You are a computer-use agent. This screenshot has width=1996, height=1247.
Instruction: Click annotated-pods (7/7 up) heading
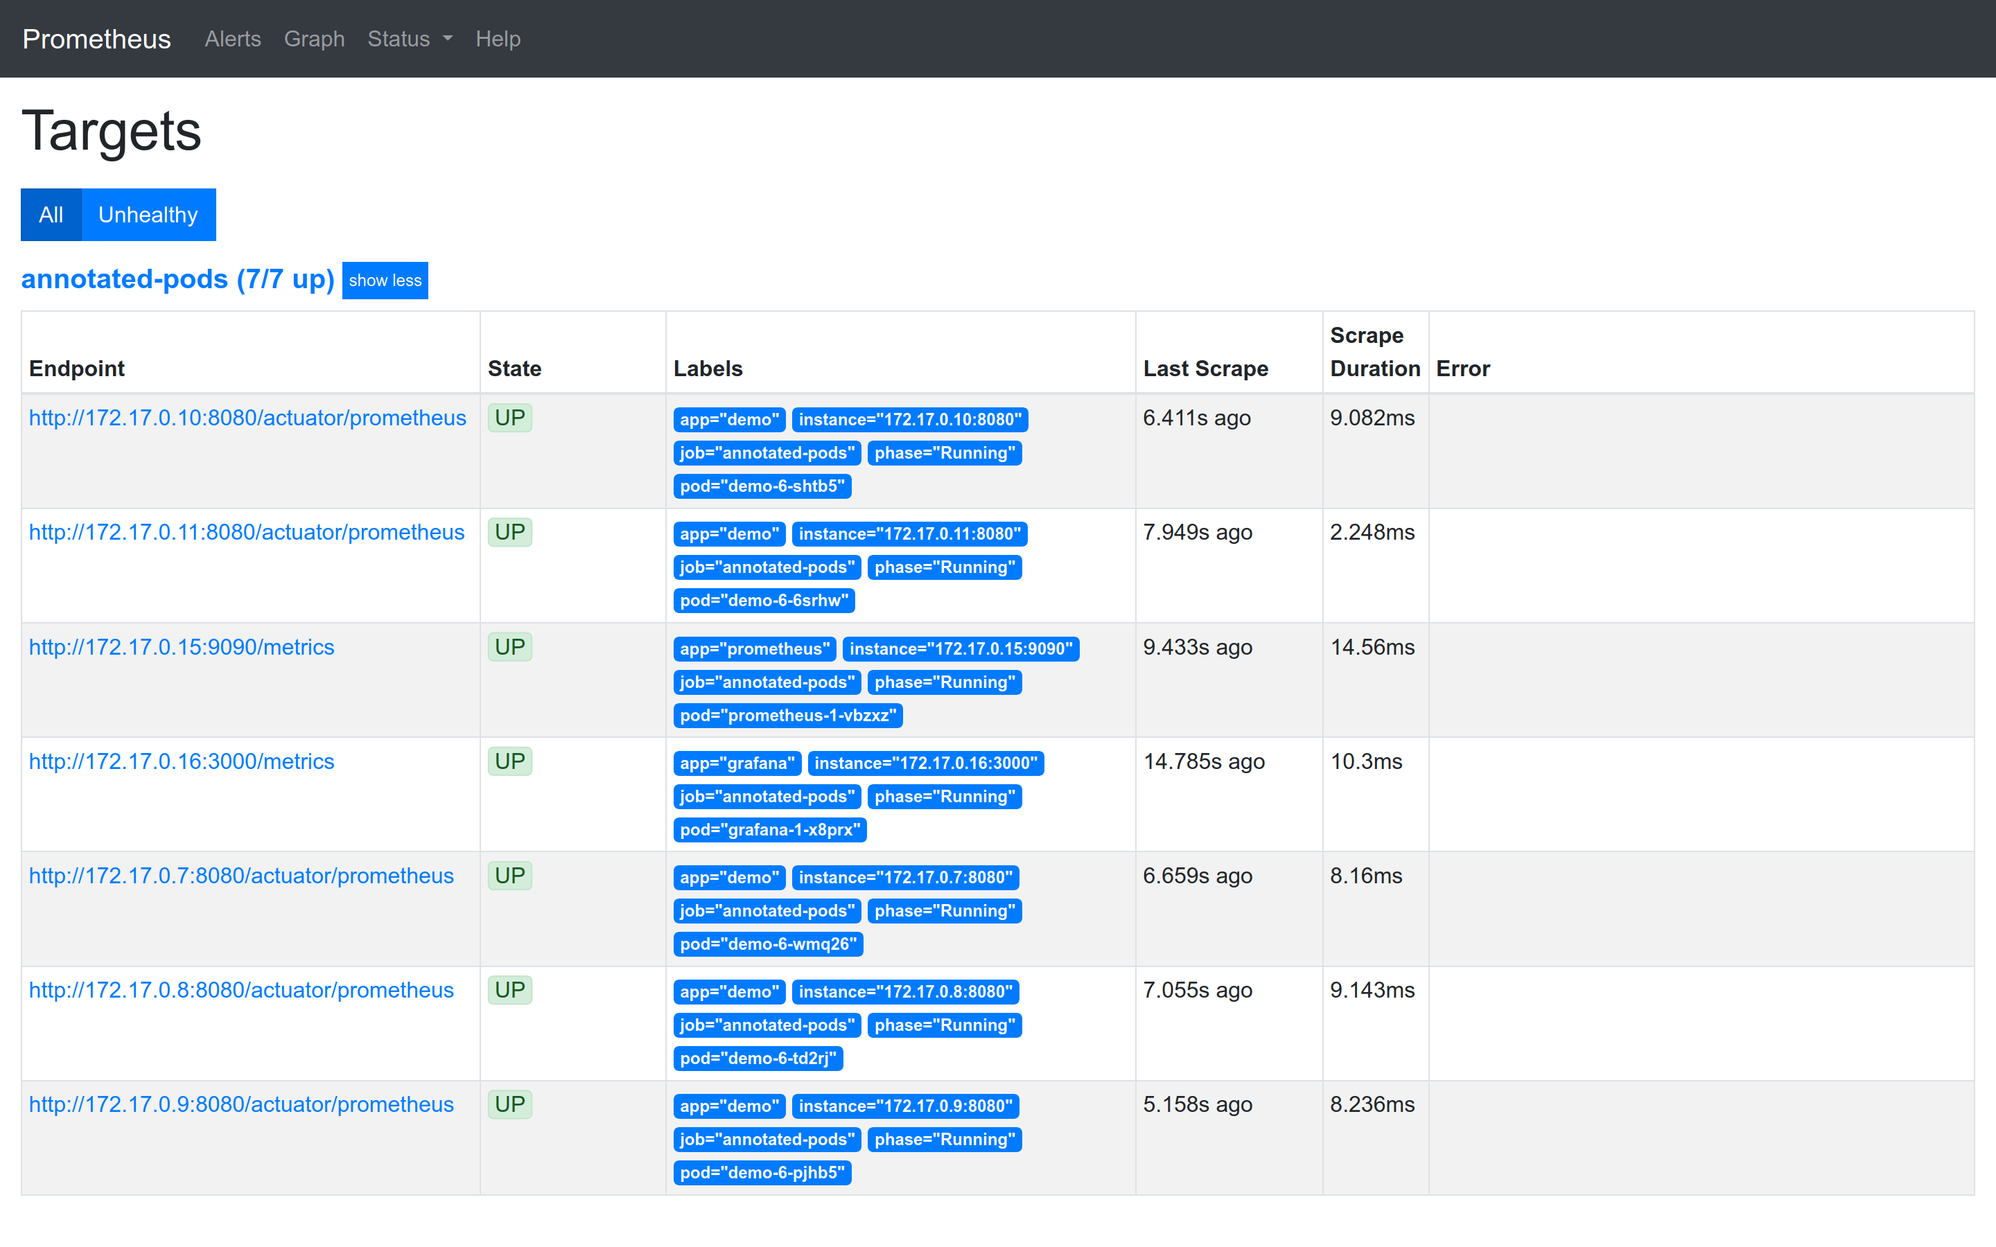(177, 278)
